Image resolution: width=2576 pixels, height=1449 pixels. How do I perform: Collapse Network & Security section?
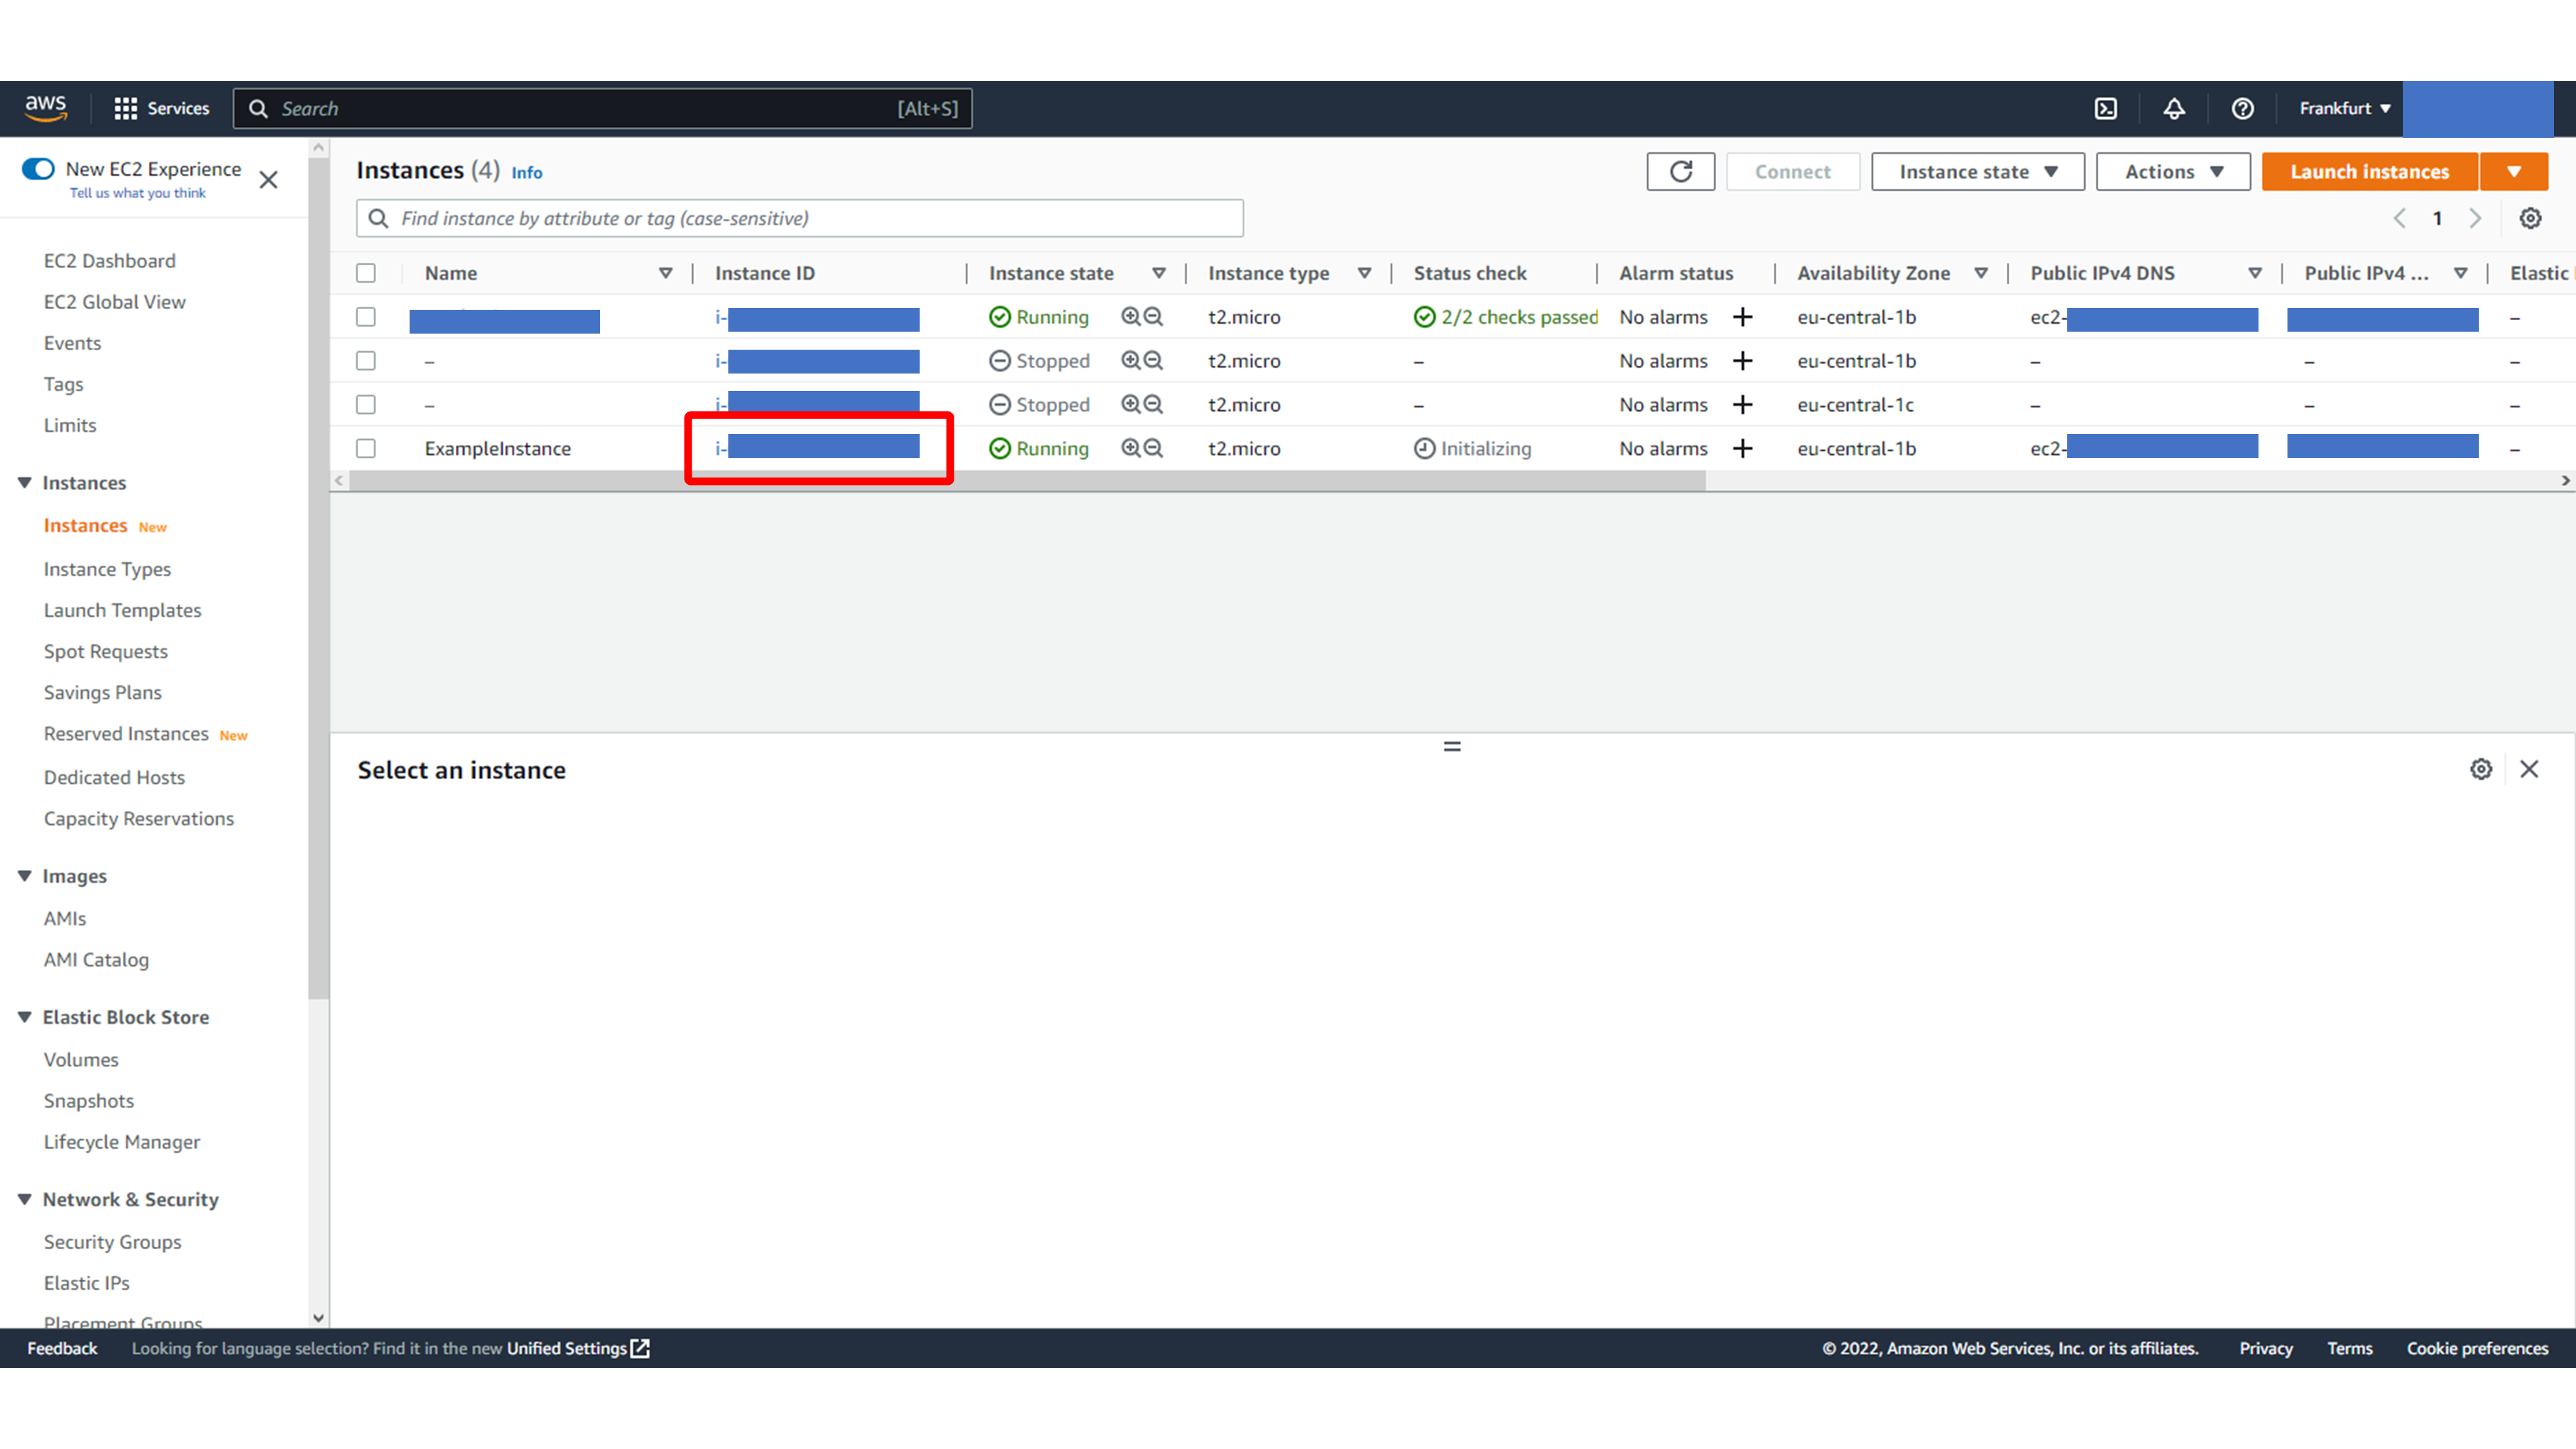tap(24, 1199)
